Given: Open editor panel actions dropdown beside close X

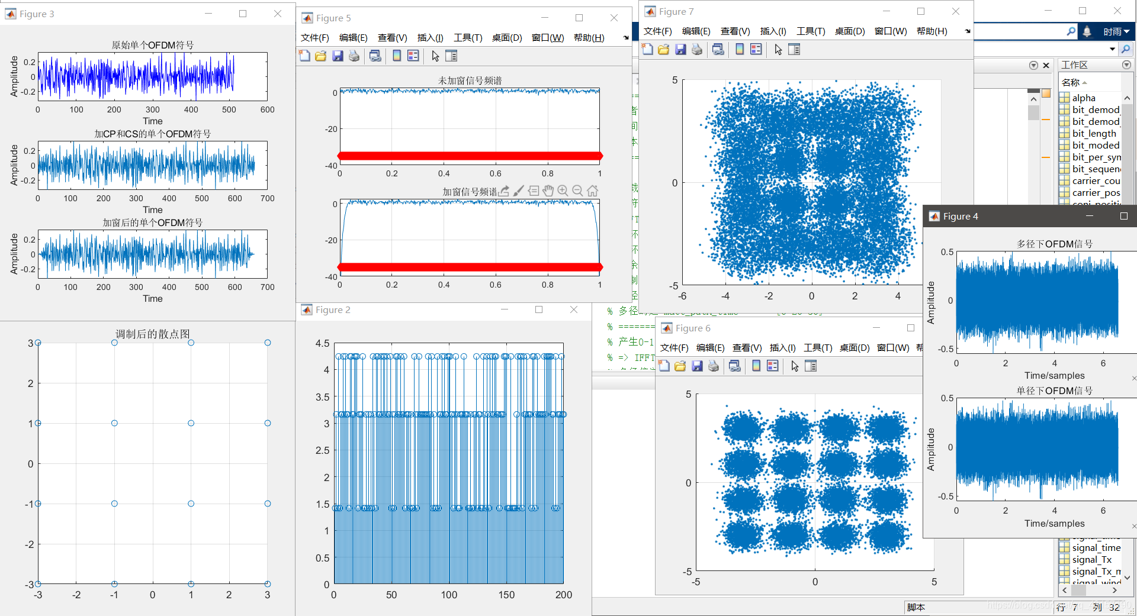Looking at the screenshot, I should click(x=1033, y=65).
